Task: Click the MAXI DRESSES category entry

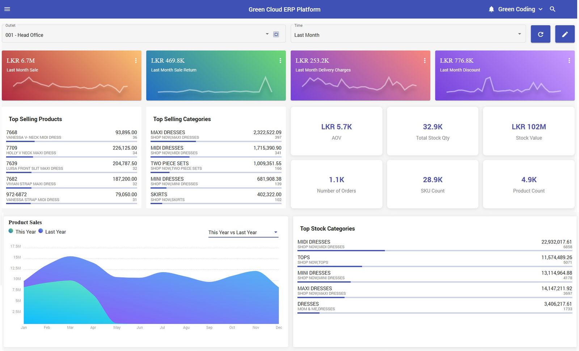Action: [x=216, y=134]
